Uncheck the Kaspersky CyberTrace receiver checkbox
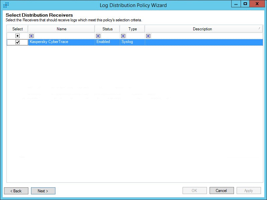Image resolution: width=267 pixels, height=200 pixels. pyautogui.click(x=18, y=42)
